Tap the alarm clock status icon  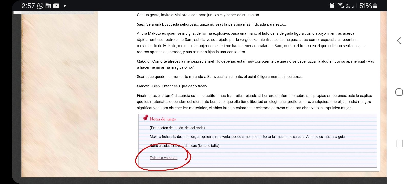pyautogui.click(x=332, y=6)
